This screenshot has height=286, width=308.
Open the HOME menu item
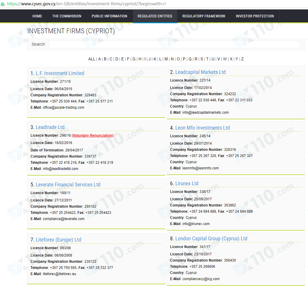point(37,16)
